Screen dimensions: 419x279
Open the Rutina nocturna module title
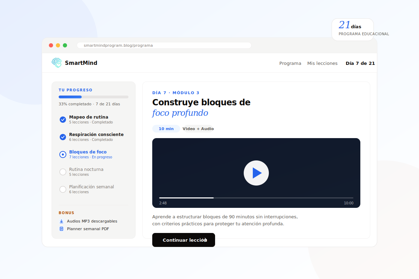pos(86,169)
